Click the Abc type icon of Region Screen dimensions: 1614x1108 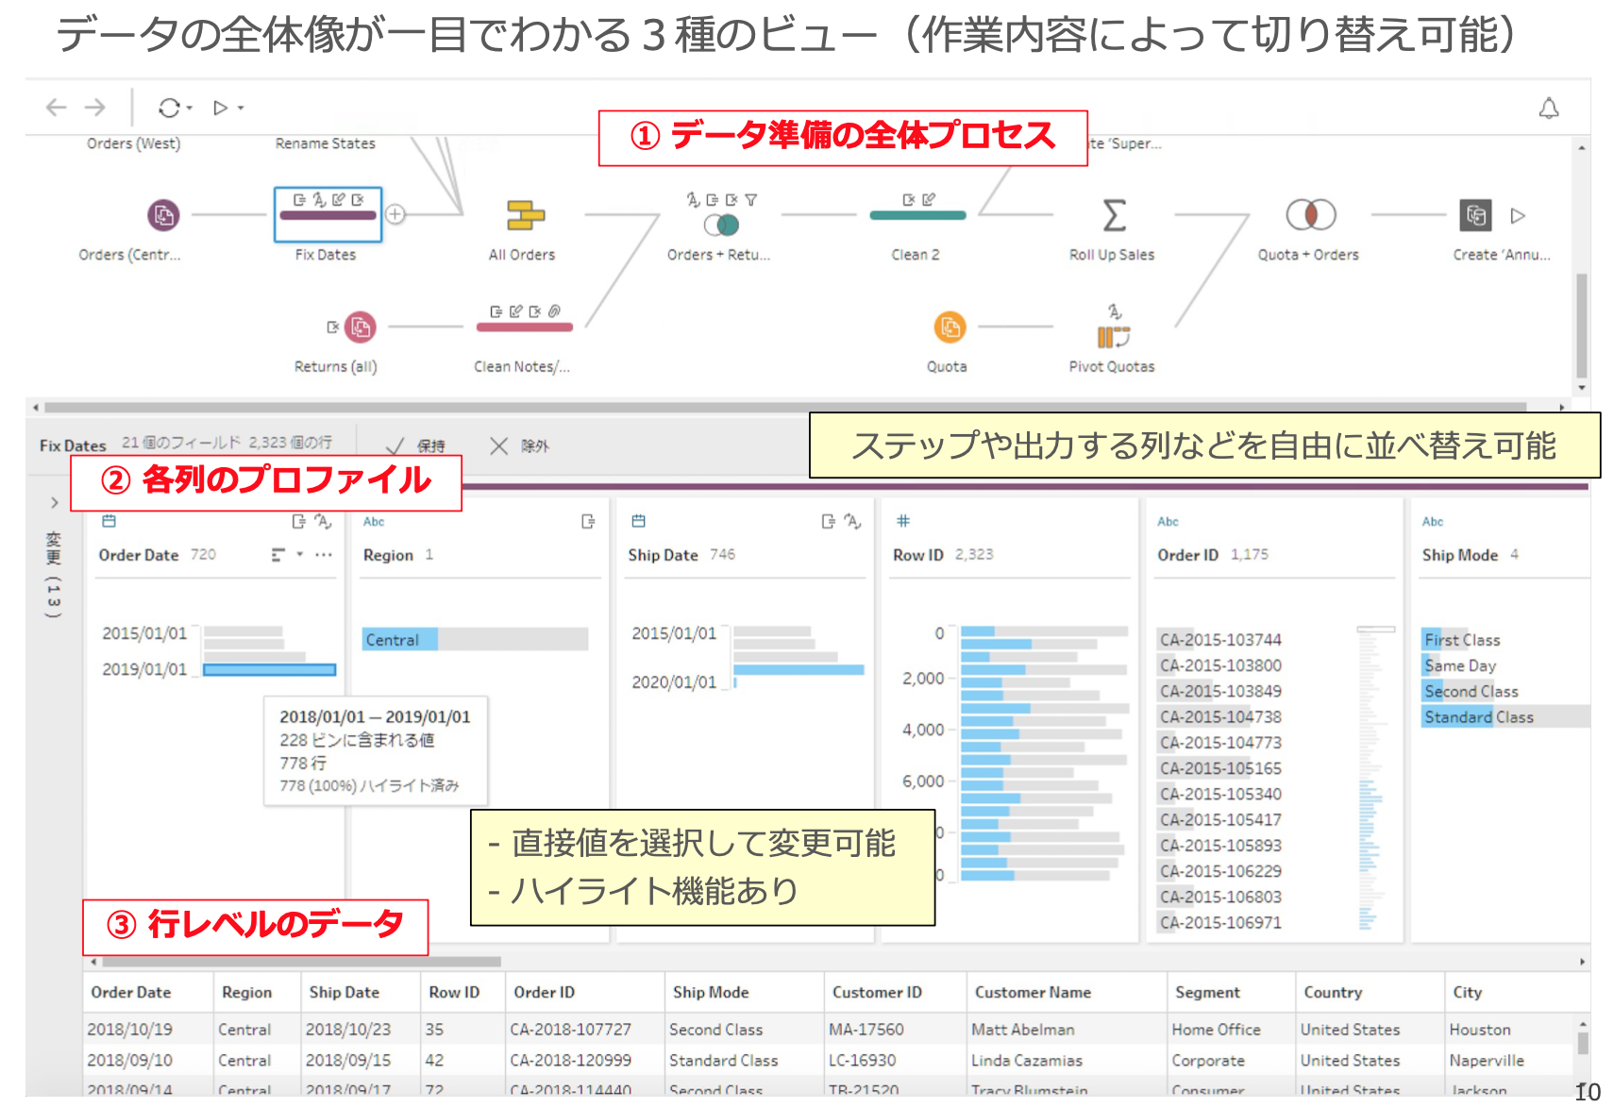pos(374,522)
